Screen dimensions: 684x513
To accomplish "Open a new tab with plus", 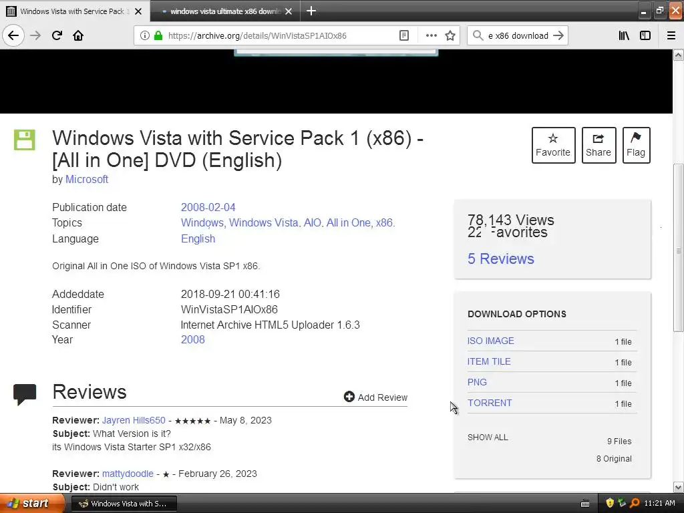I will [x=311, y=11].
